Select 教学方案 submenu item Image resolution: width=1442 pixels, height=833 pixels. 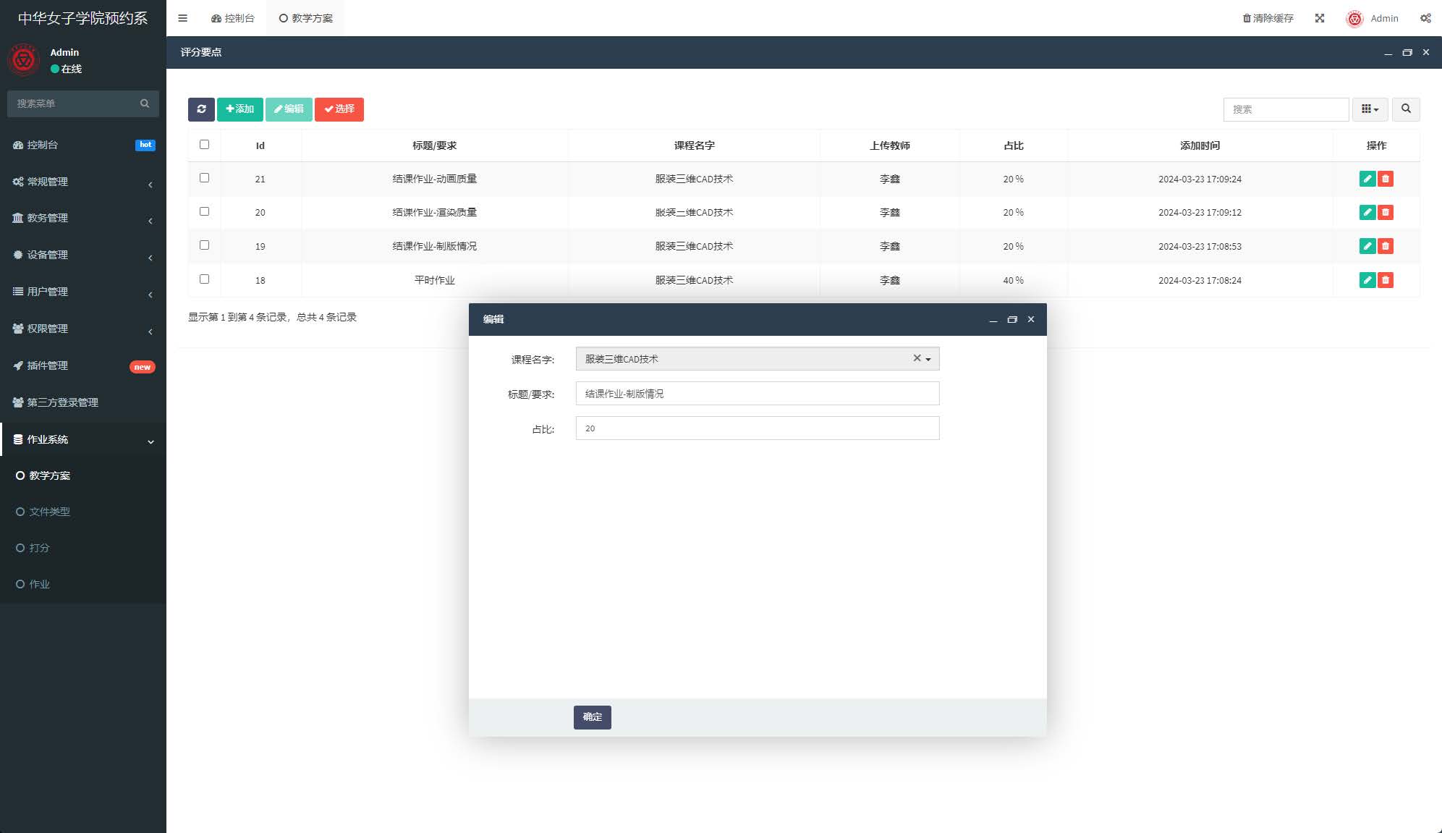(83, 475)
